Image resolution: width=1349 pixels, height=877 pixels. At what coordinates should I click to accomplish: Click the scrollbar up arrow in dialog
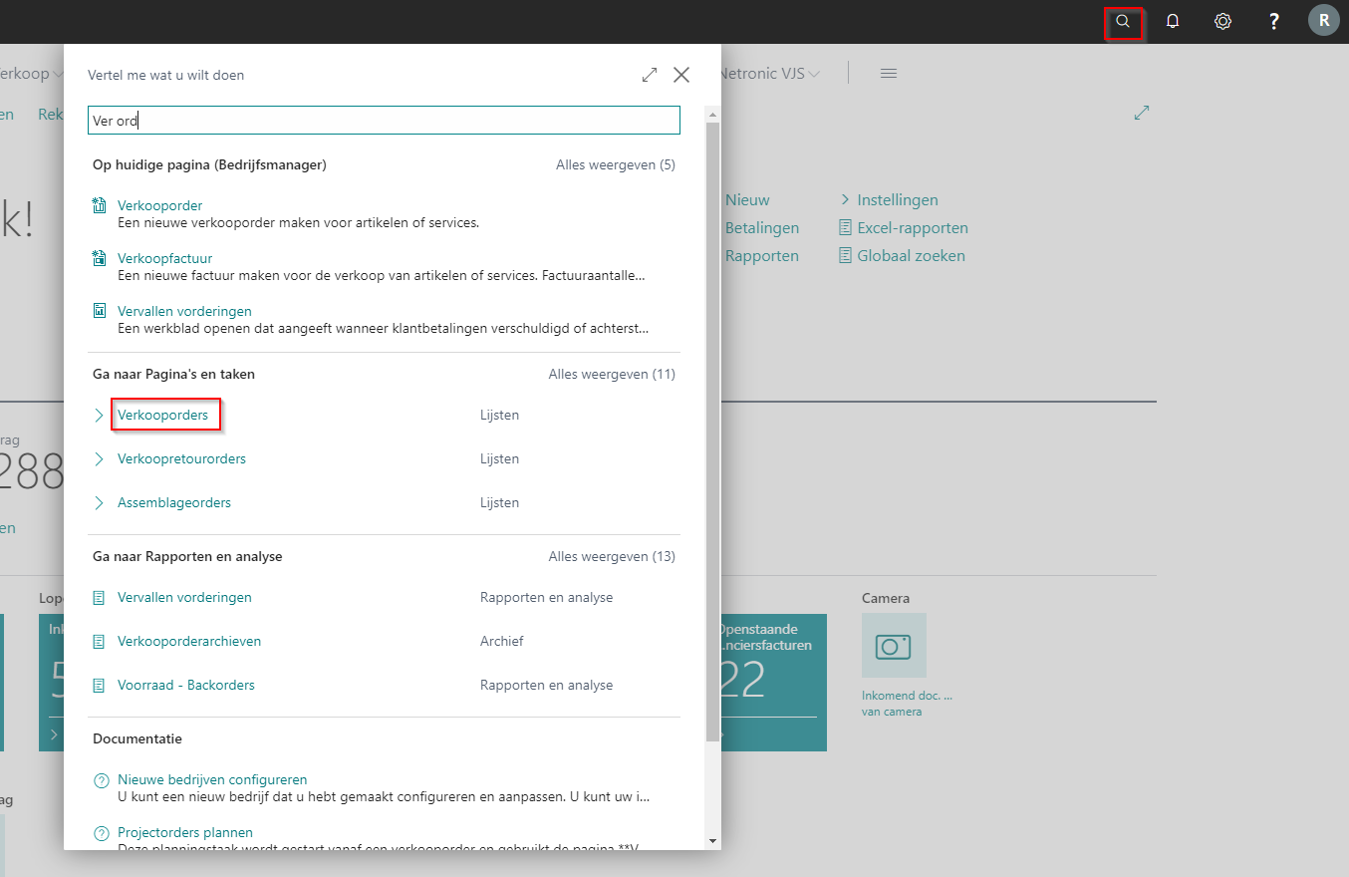(712, 114)
